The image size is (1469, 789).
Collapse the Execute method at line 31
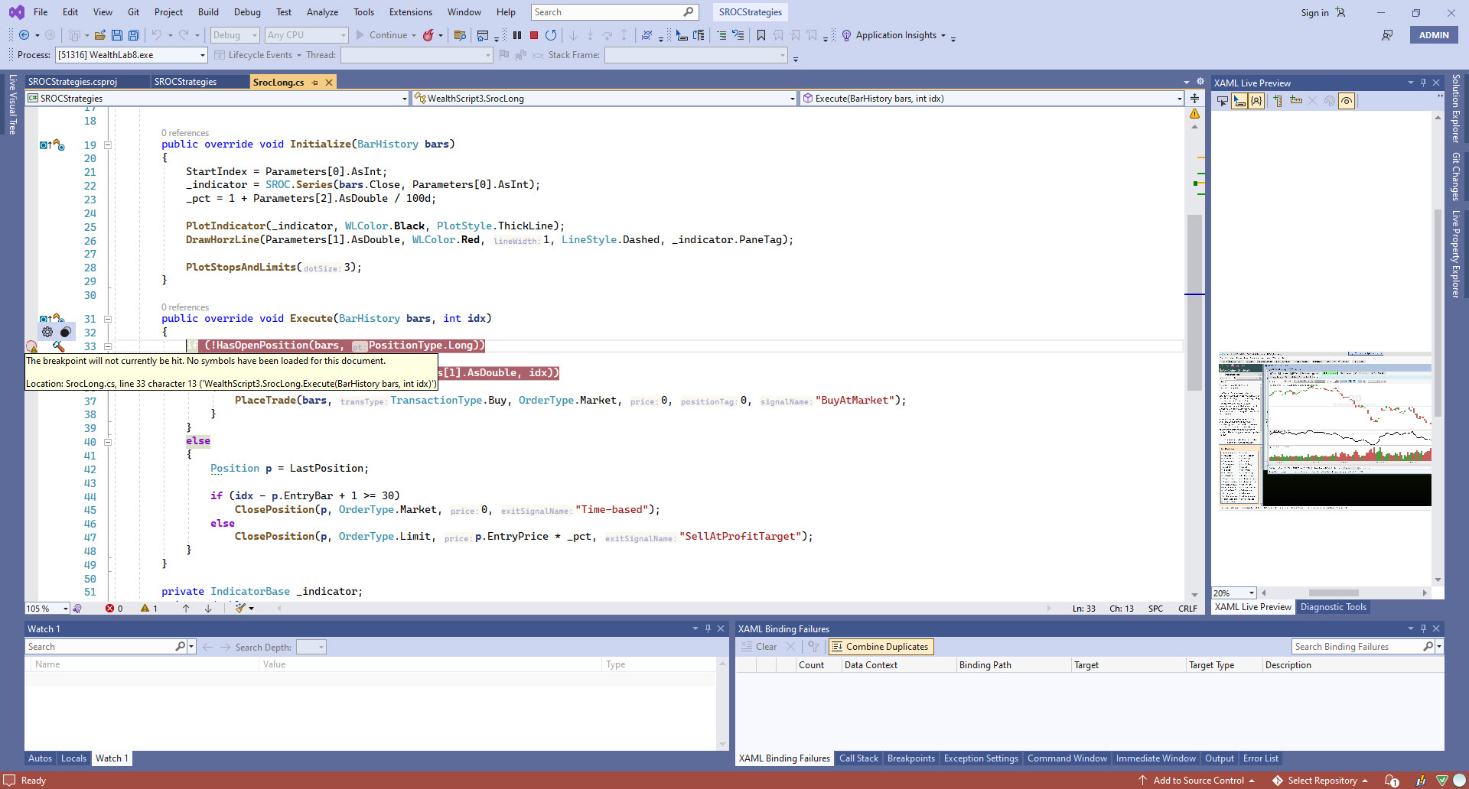point(108,319)
